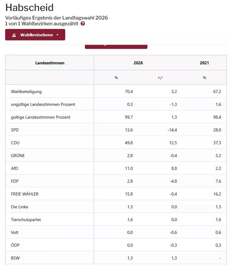
Task: Select the AfD row label
Action: pos(15,168)
